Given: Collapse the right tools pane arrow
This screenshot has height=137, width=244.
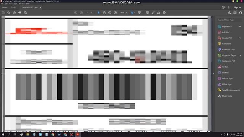Looking at the screenshot, I should (213, 74).
